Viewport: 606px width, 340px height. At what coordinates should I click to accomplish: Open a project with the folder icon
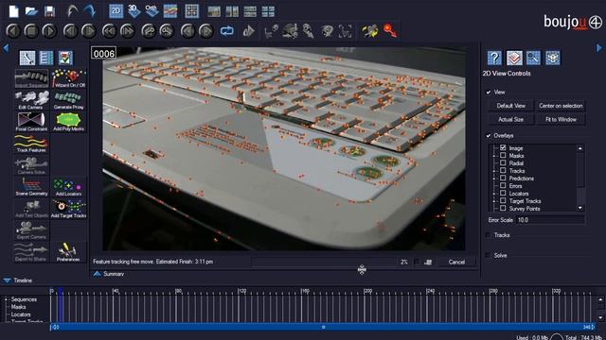click(x=31, y=10)
